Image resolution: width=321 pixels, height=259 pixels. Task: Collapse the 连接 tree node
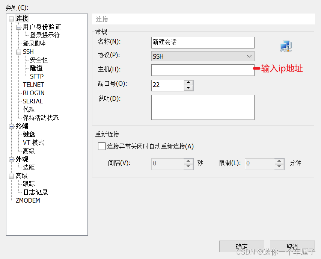(x=12, y=19)
